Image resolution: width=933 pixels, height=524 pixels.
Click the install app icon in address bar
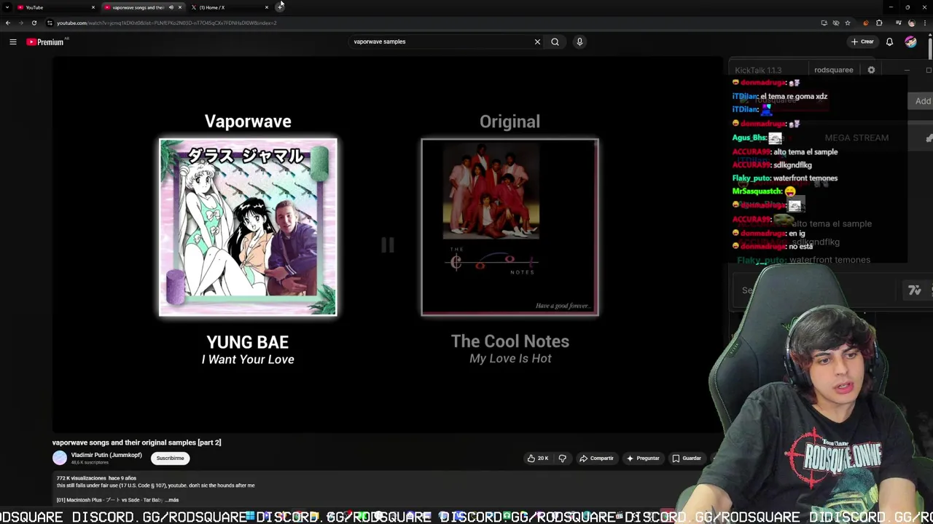[824, 23]
